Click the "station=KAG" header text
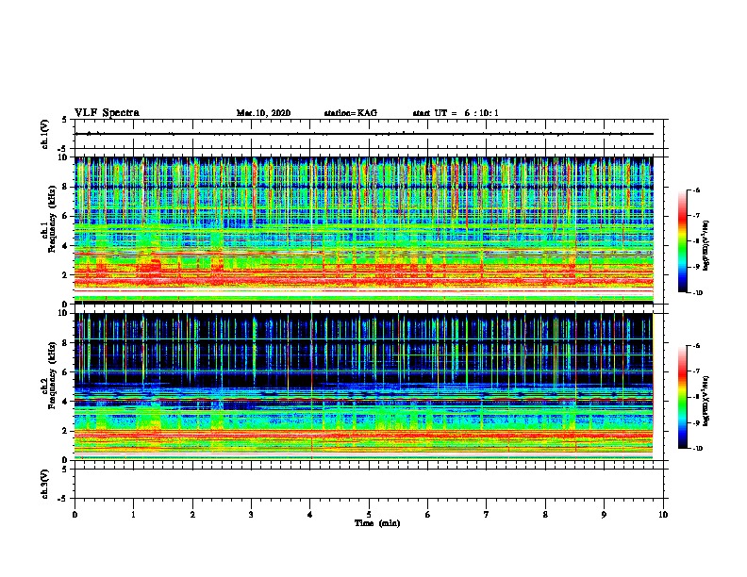The height and width of the screenshot is (577, 747). pos(351,113)
